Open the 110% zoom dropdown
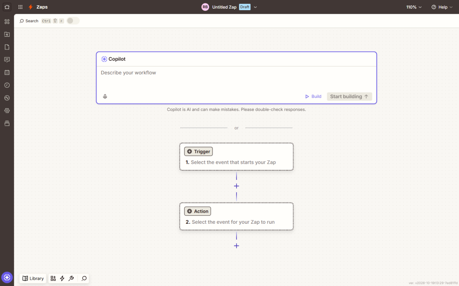The width and height of the screenshot is (459, 286). pos(414,7)
